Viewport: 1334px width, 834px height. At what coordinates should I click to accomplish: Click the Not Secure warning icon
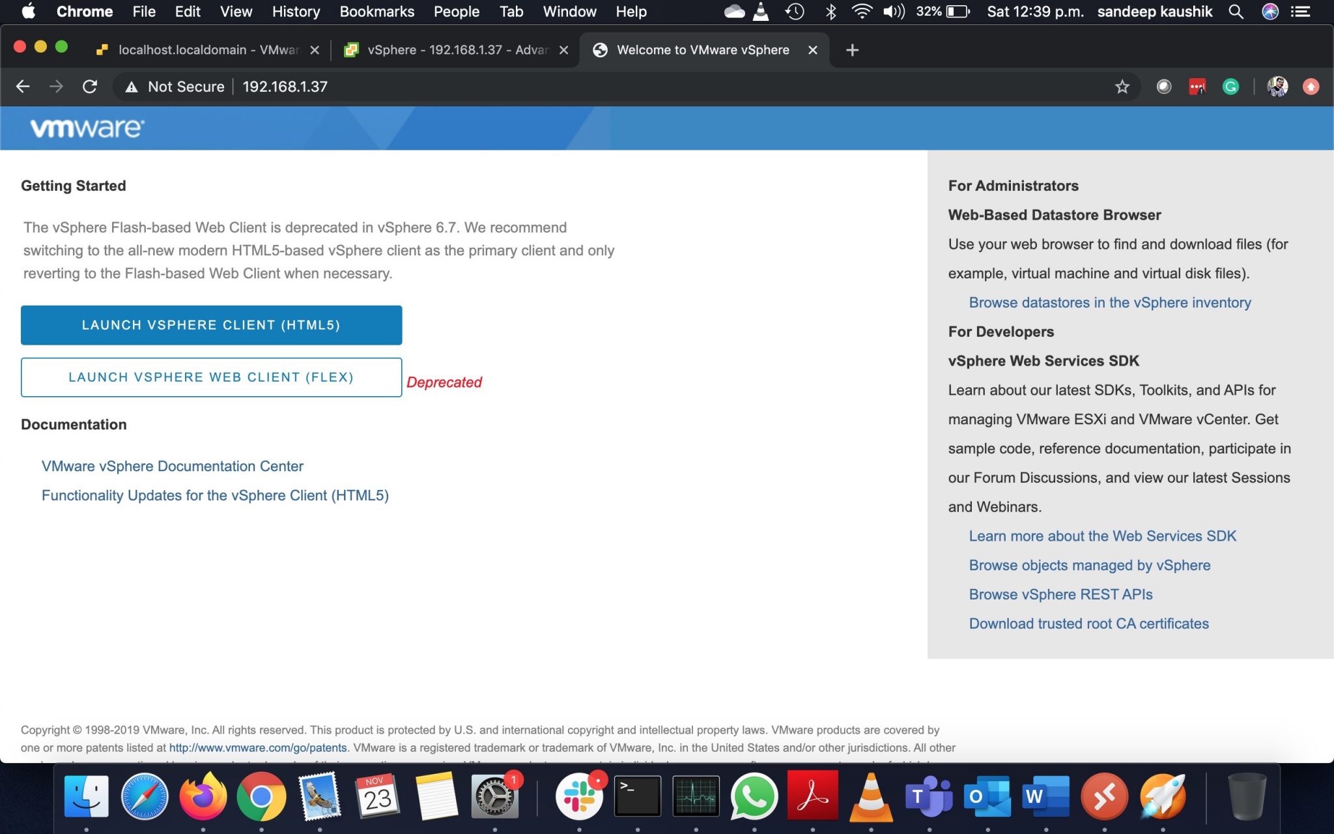click(x=132, y=87)
